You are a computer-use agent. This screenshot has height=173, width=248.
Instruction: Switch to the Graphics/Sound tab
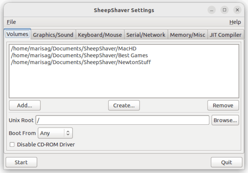coord(53,35)
